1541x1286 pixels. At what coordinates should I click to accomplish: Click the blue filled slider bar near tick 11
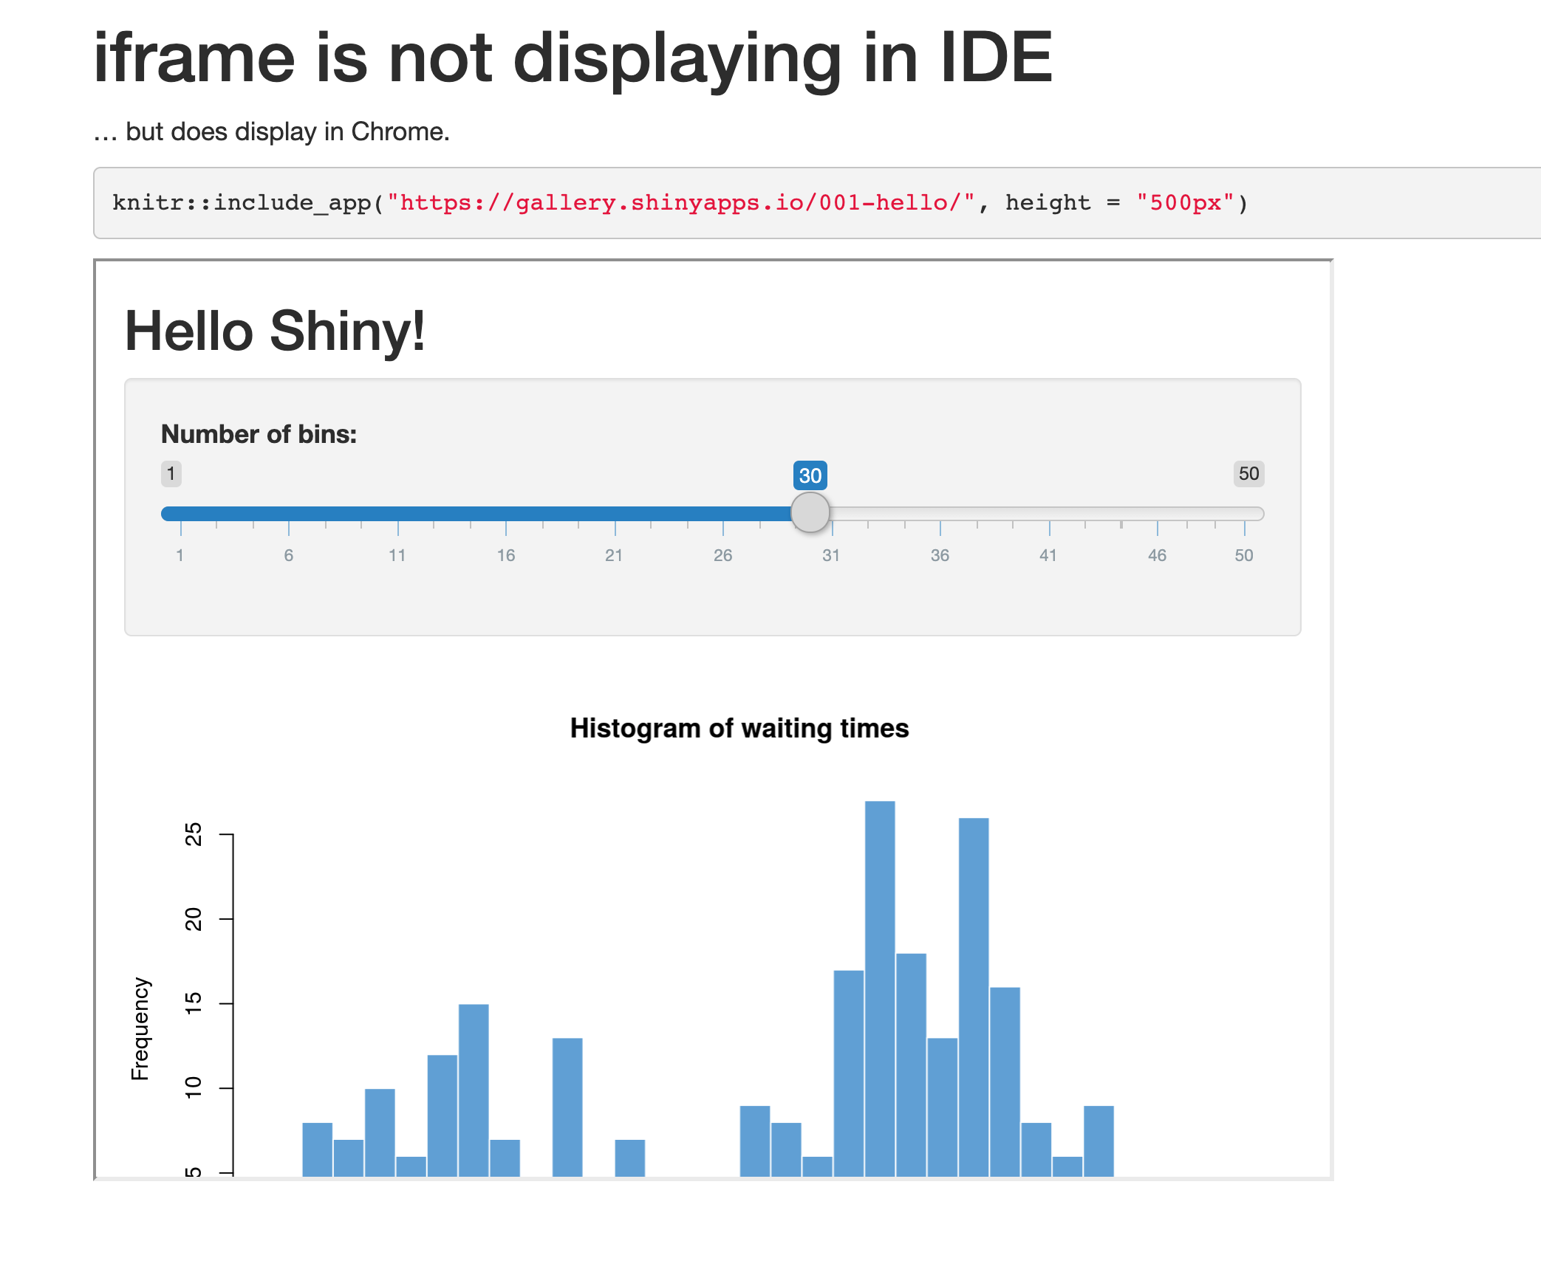pos(398,514)
